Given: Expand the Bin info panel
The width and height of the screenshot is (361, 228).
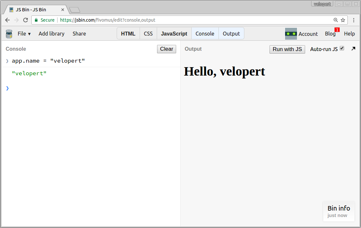Looking at the screenshot, I should click(x=338, y=208).
